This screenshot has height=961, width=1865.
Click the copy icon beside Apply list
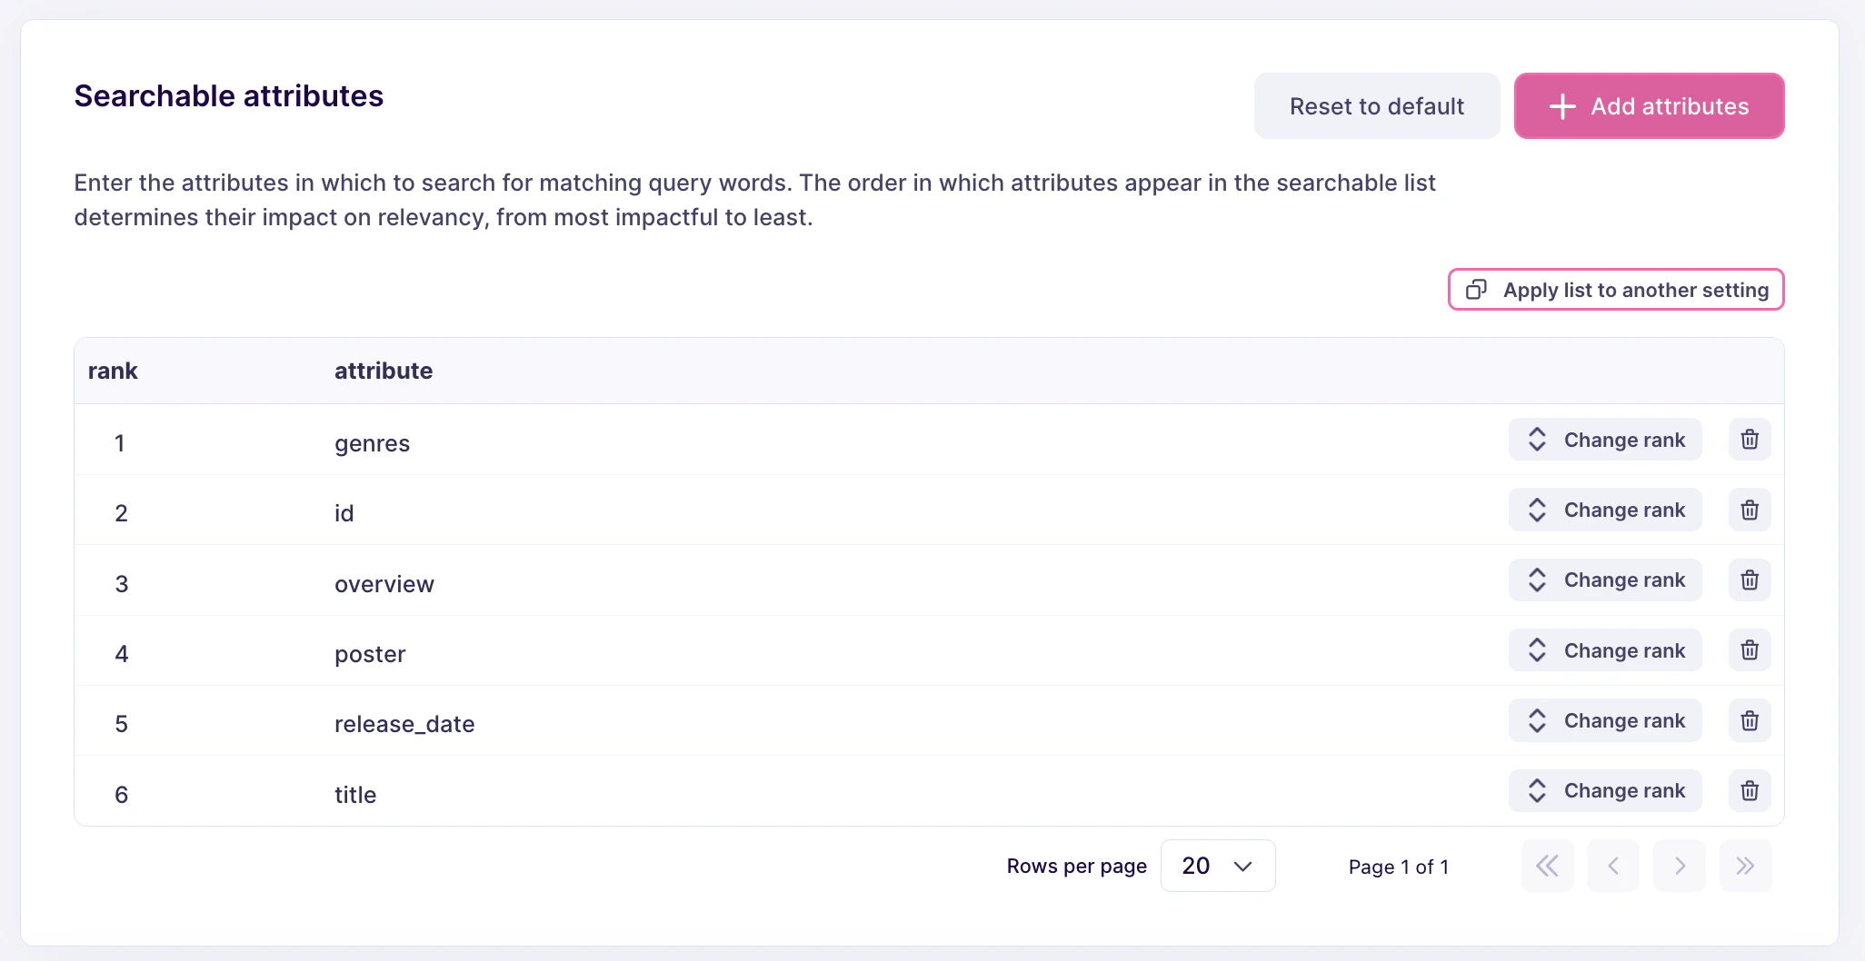pos(1475,290)
